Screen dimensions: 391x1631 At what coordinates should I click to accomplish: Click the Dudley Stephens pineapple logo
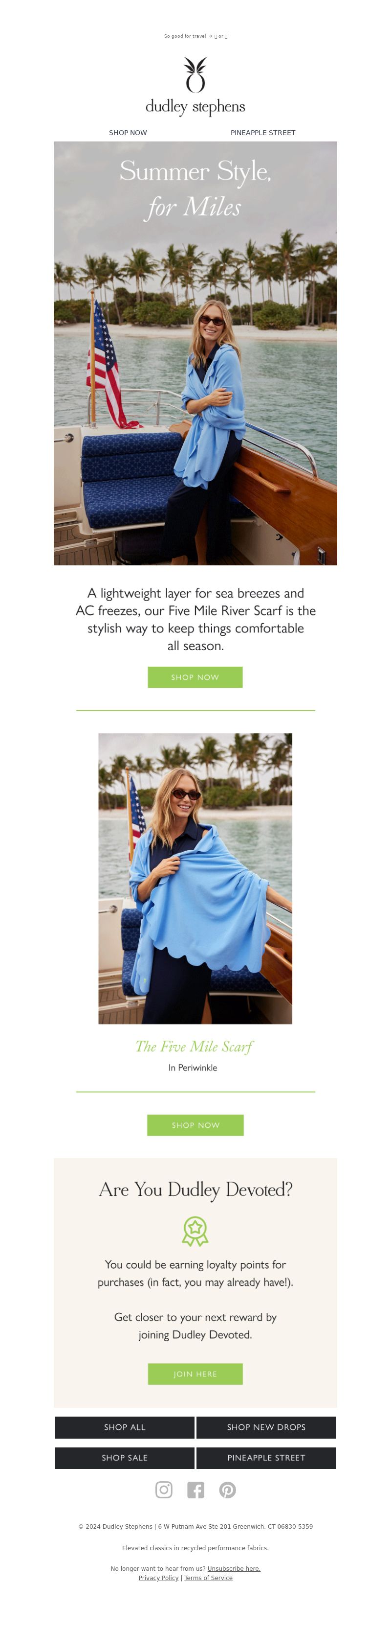(195, 86)
